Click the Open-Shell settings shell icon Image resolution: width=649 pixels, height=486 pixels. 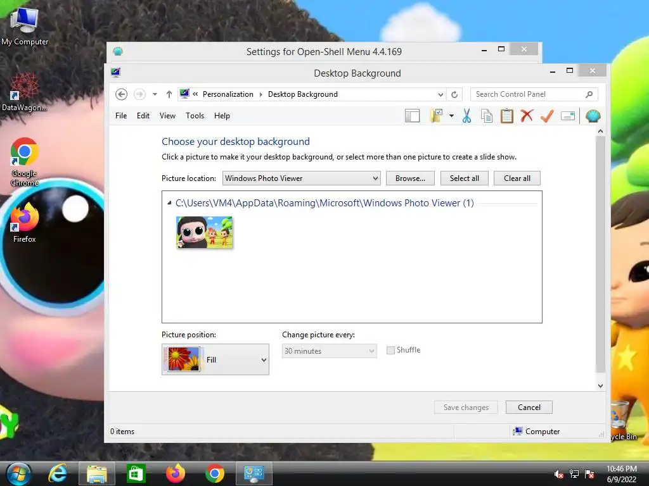pos(593,116)
